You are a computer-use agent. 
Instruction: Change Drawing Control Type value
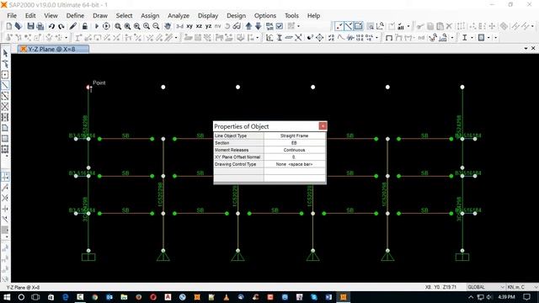pos(294,164)
